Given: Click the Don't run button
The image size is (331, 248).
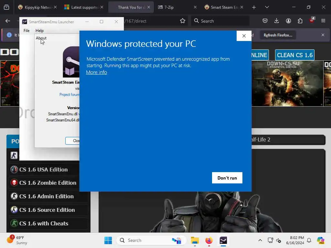Looking at the screenshot, I should [x=227, y=178].
